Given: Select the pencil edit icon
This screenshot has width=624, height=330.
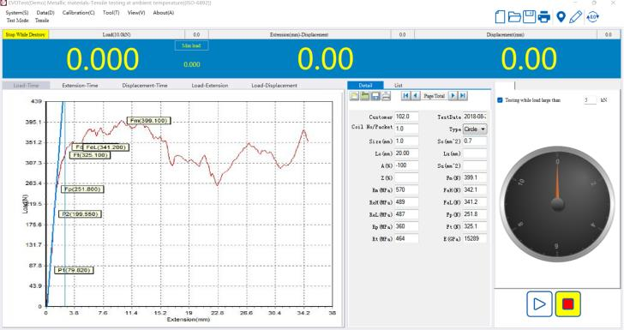Looking at the screenshot, I should click(x=575, y=17).
